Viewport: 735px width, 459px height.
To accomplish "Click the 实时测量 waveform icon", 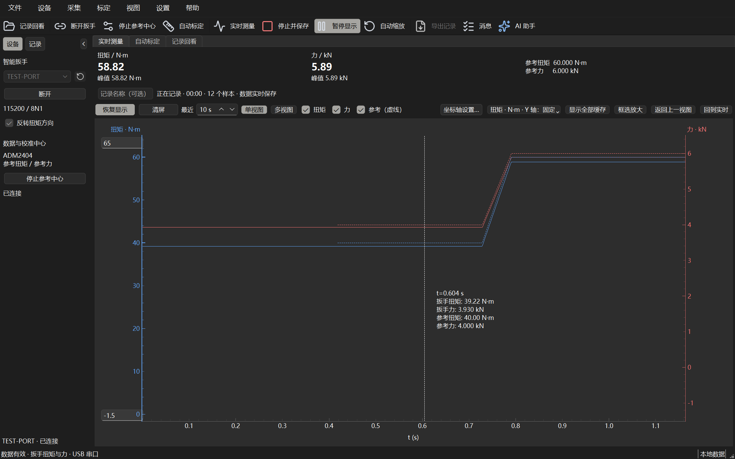I will click(x=219, y=26).
